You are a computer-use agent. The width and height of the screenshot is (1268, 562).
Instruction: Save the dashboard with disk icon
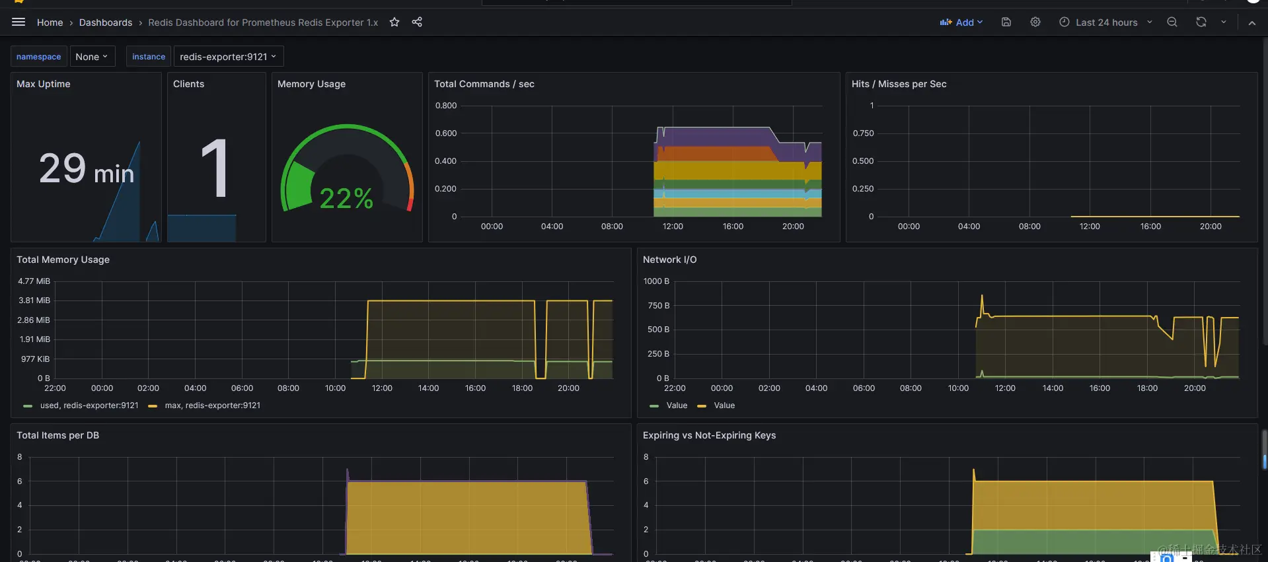tap(1006, 22)
